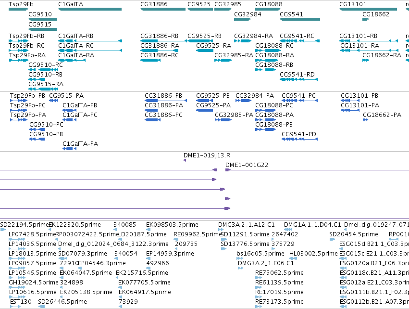Viewport: 409px width, 309px height.
Task: Select protein CG13101-PA
Action: 360,105
